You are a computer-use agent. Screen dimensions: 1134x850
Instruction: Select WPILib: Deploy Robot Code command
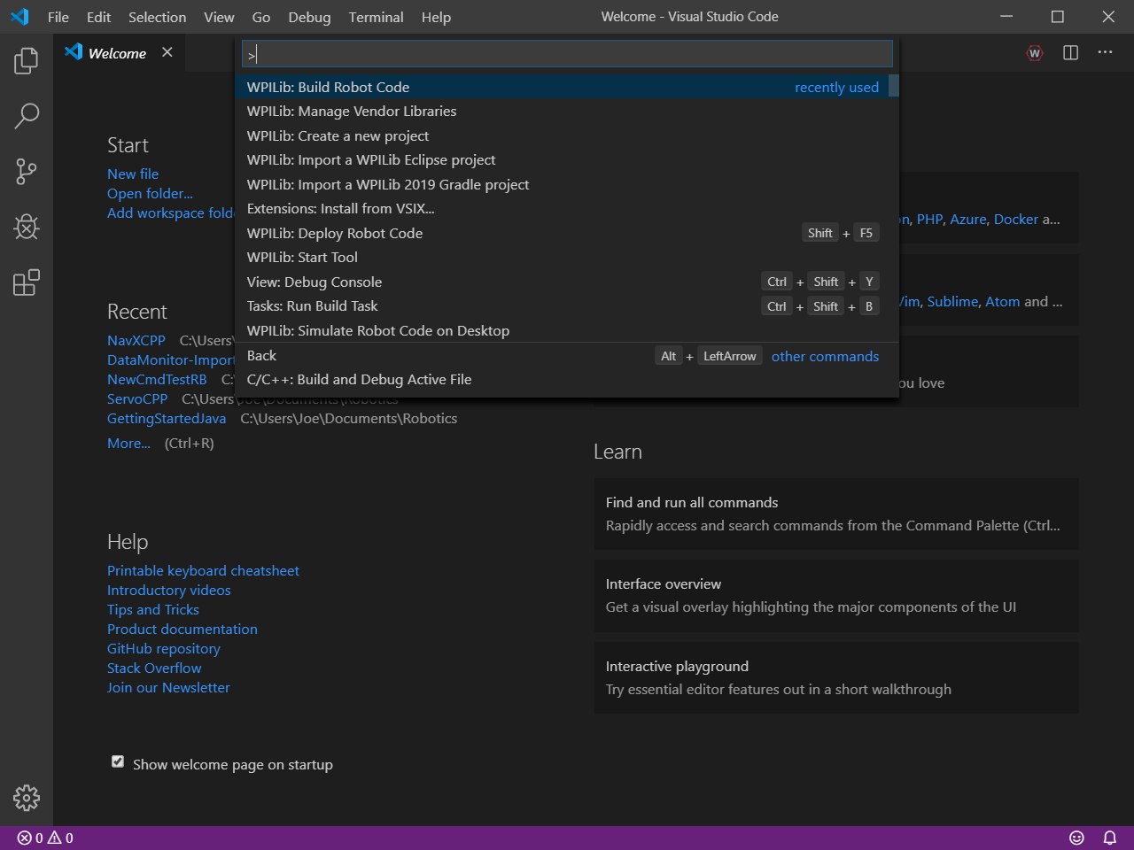coord(335,234)
